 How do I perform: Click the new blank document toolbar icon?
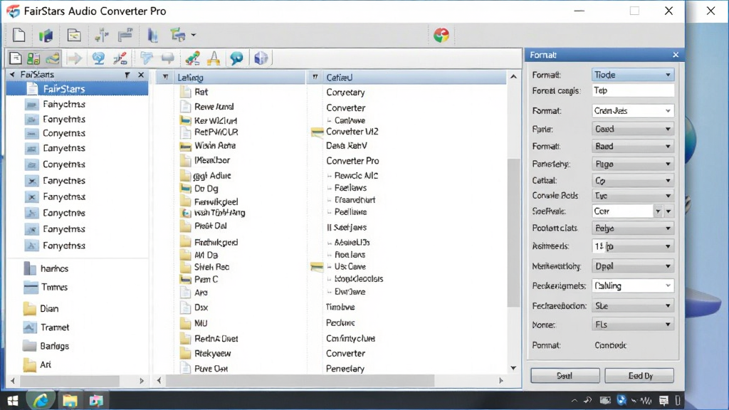click(x=19, y=35)
